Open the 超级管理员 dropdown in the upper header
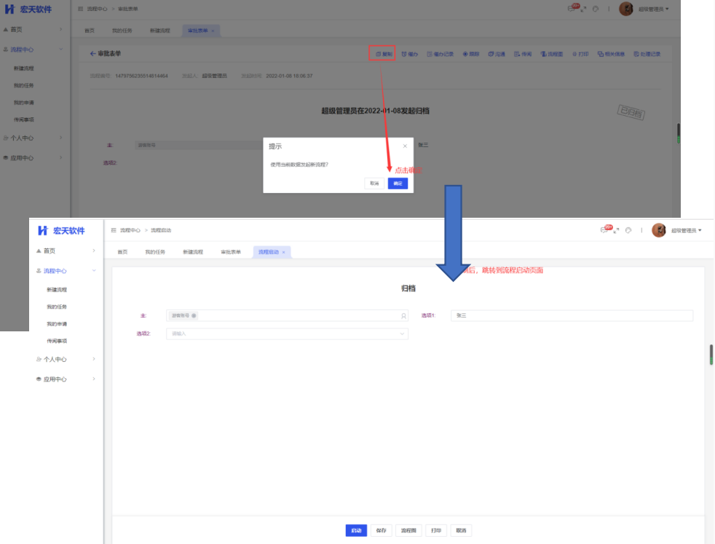 [x=653, y=9]
